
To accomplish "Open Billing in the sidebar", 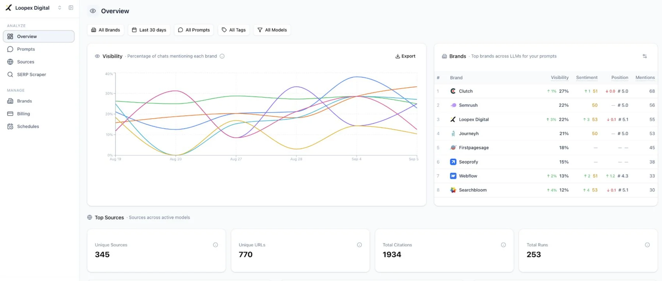I will click(x=39, y=114).
